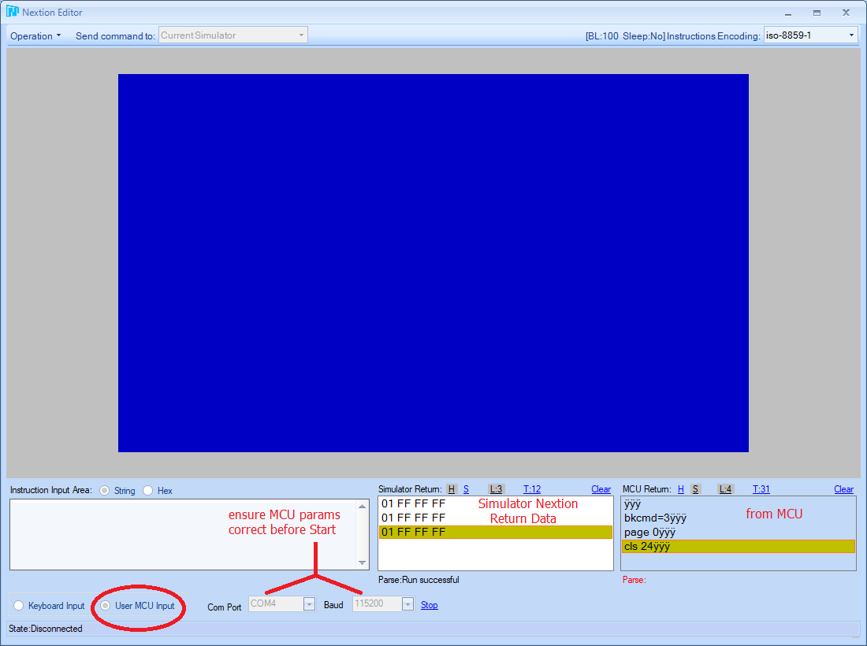Screen dimensions: 867x646
Task: Click the L:4 indicator in MCU Return
Action: (726, 489)
